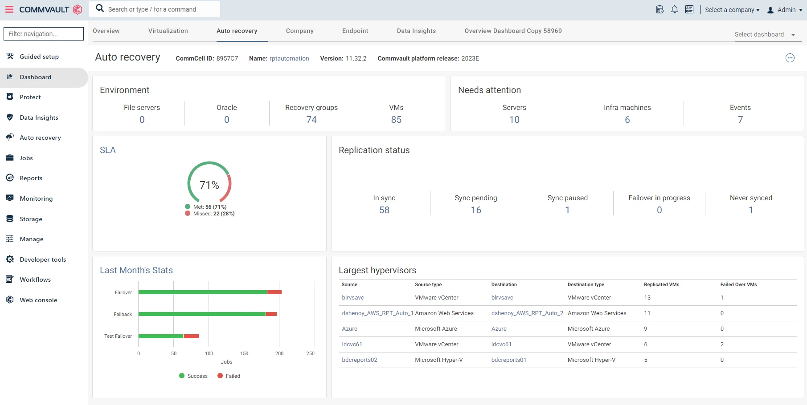This screenshot has height=405, width=807.
Task: Click the Filter navigation input field
Action: coord(44,34)
